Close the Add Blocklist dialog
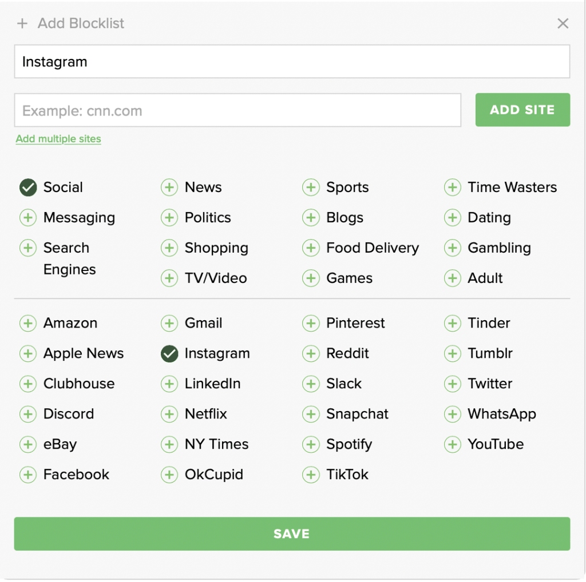This screenshot has height=582, width=586. (x=563, y=23)
